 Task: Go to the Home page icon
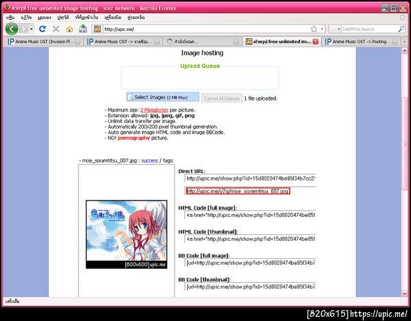click(x=69, y=29)
